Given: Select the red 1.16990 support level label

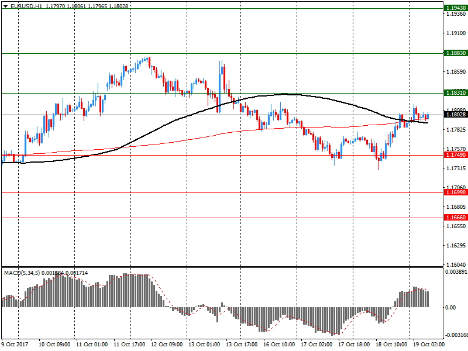Looking at the screenshot, I should [x=456, y=192].
